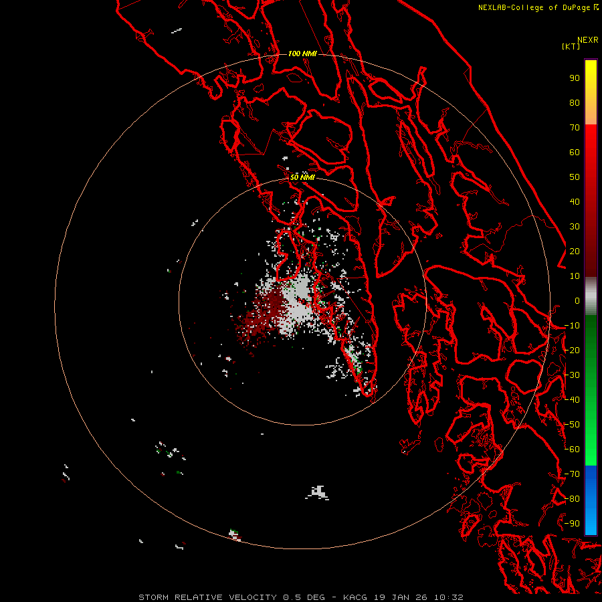Select the 100 NMI range ring label
The image size is (602, 602).
point(302,54)
